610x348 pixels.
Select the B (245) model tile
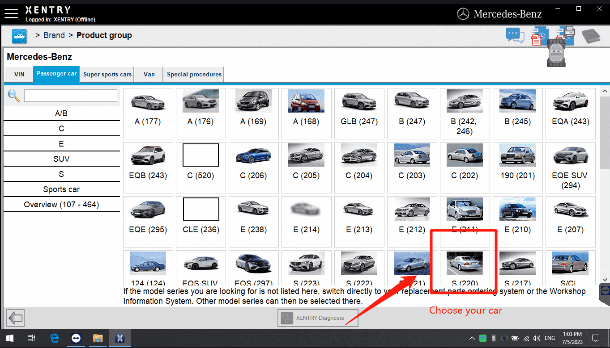(x=517, y=113)
